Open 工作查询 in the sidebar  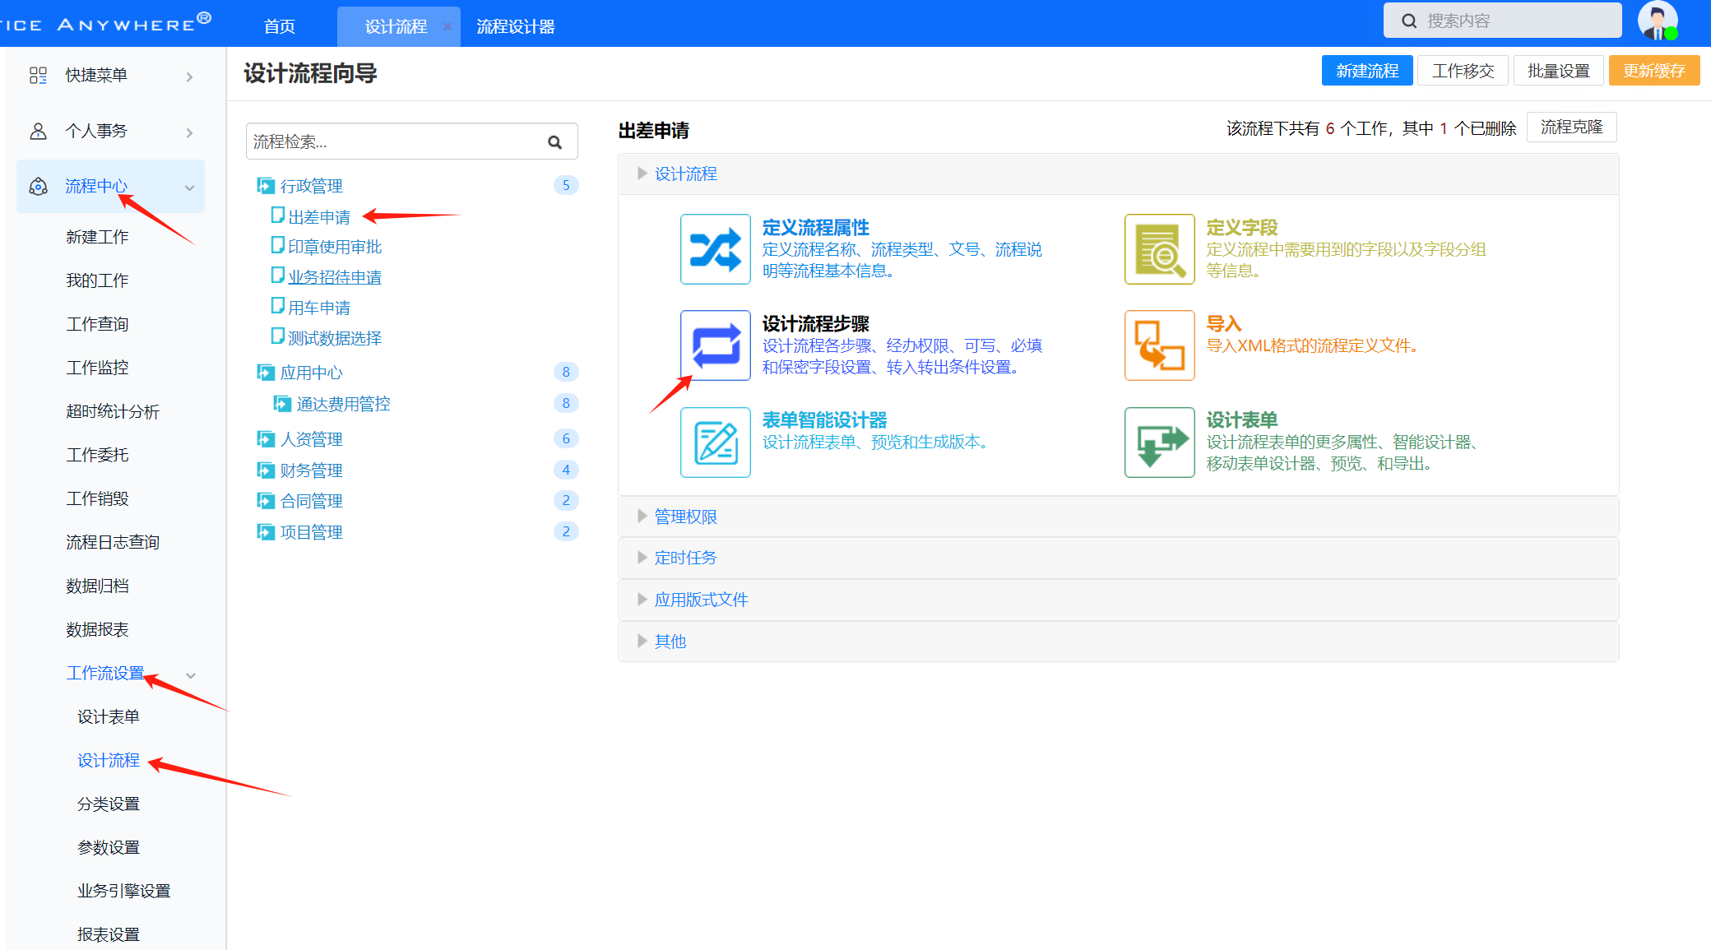[x=97, y=324]
